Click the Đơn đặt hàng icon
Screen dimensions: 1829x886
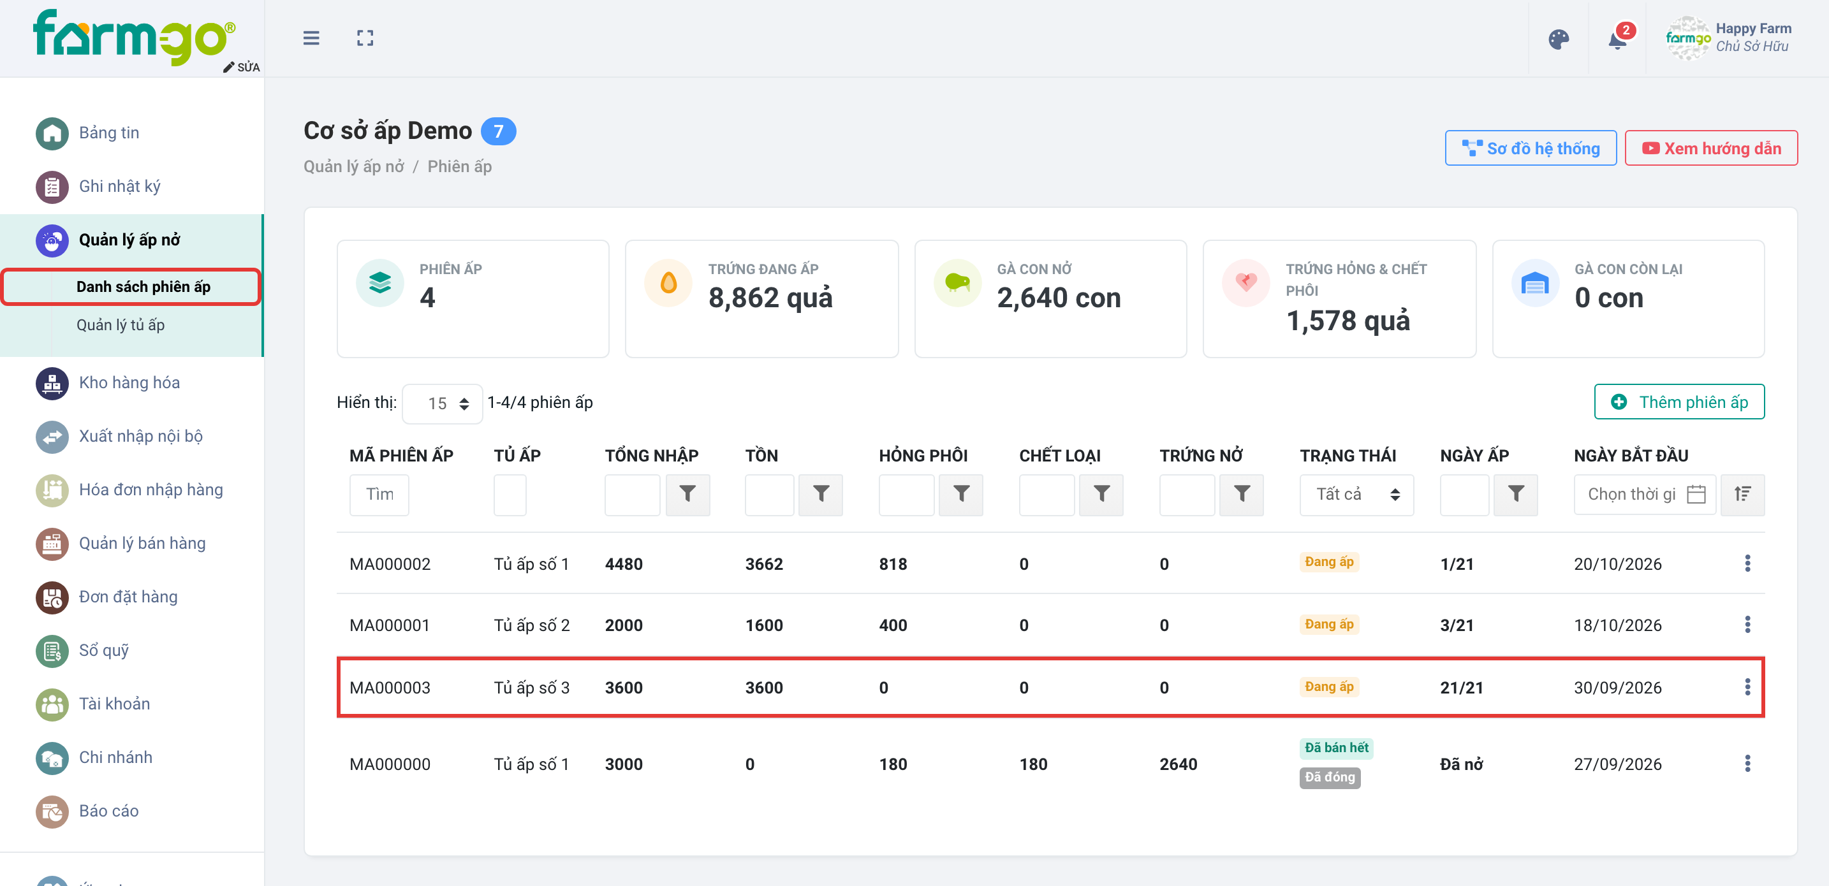coord(52,597)
